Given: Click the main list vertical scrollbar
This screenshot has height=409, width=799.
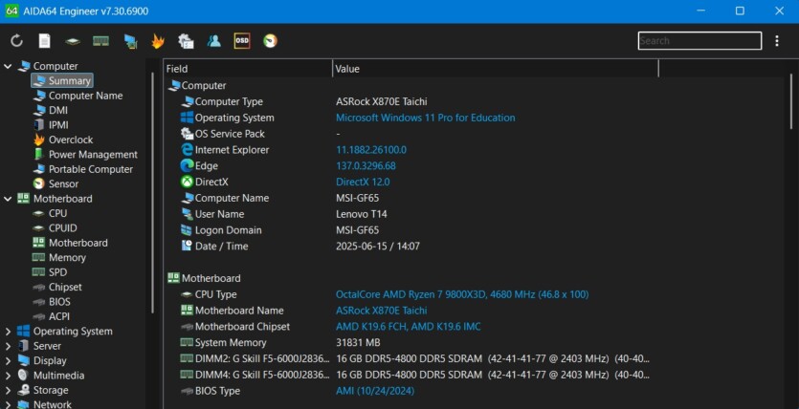Looking at the screenshot, I should click(791, 100).
